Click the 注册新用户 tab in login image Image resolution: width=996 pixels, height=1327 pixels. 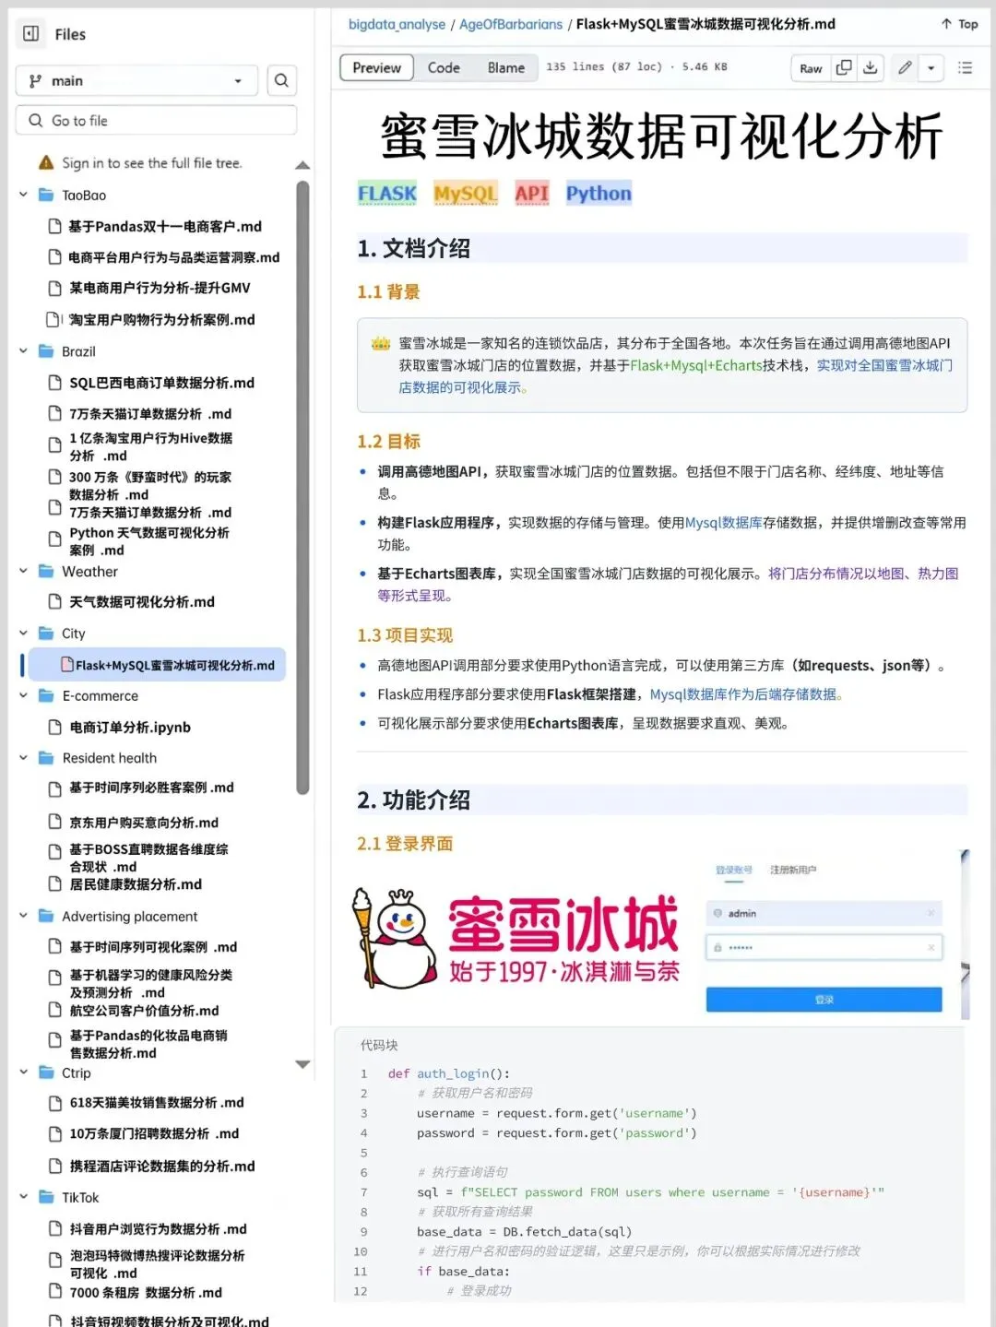(793, 870)
